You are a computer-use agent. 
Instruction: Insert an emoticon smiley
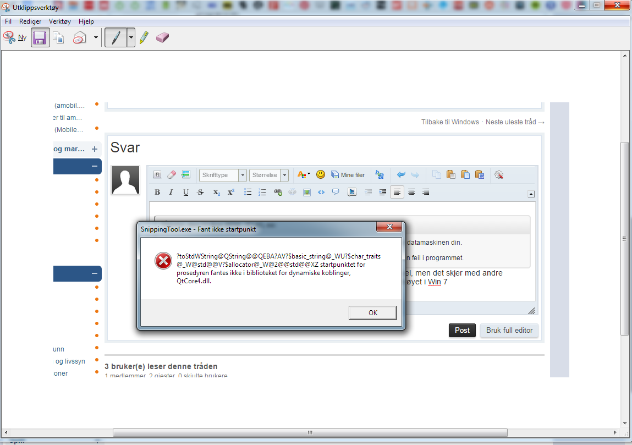coord(321,174)
